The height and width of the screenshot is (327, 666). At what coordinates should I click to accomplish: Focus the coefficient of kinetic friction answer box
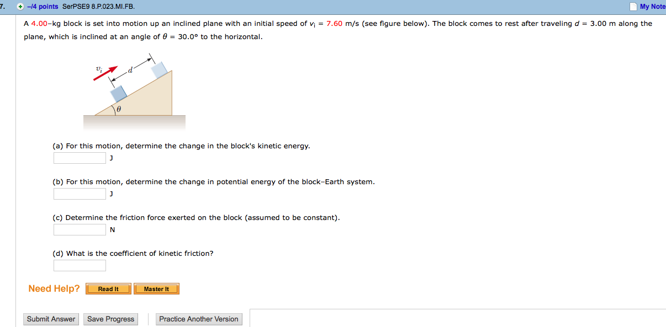(80, 266)
